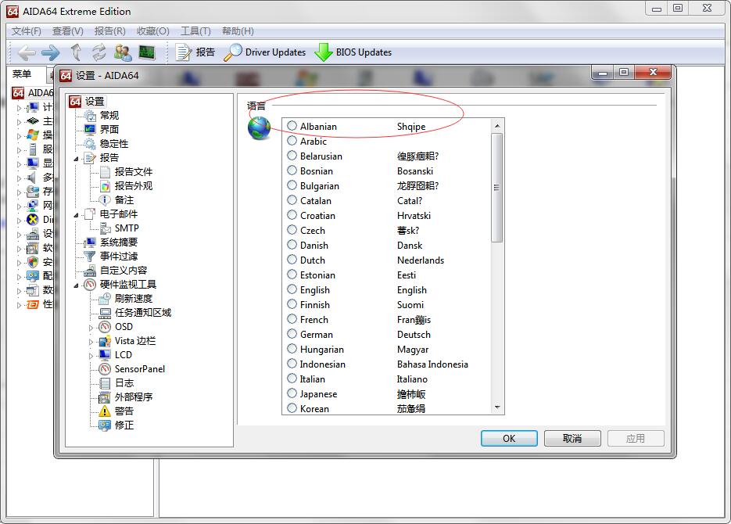This screenshot has width=731, height=524.
Task: Click the language list scrollbar down arrow
Action: click(497, 407)
